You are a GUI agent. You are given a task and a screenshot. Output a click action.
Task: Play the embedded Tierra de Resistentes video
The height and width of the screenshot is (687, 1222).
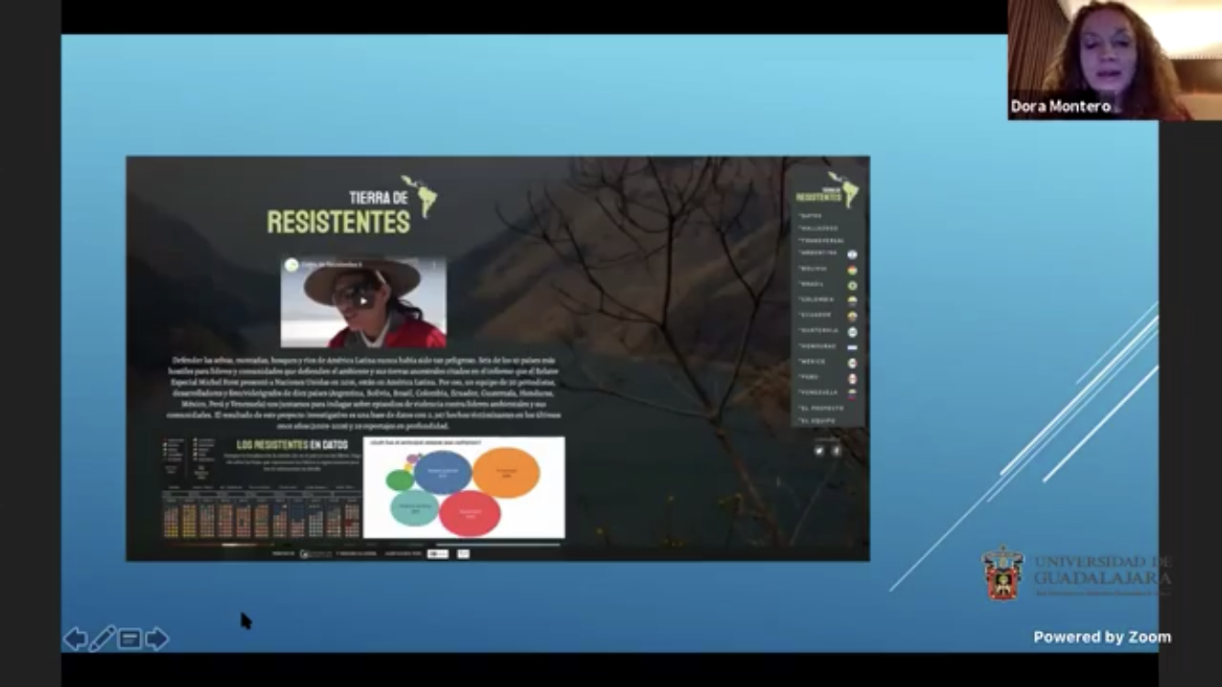tap(364, 301)
